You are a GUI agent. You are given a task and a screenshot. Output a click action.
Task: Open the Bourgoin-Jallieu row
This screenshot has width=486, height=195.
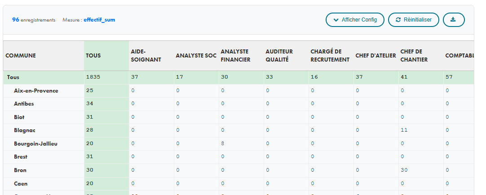tap(36, 144)
